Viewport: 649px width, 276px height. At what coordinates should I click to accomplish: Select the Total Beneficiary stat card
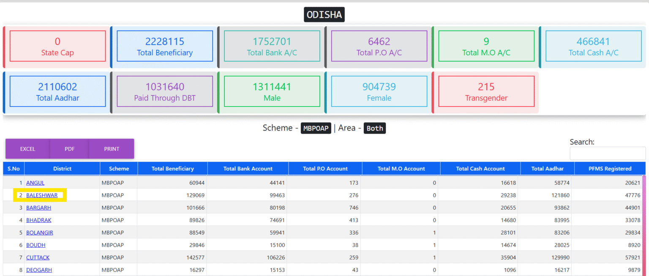click(164, 46)
